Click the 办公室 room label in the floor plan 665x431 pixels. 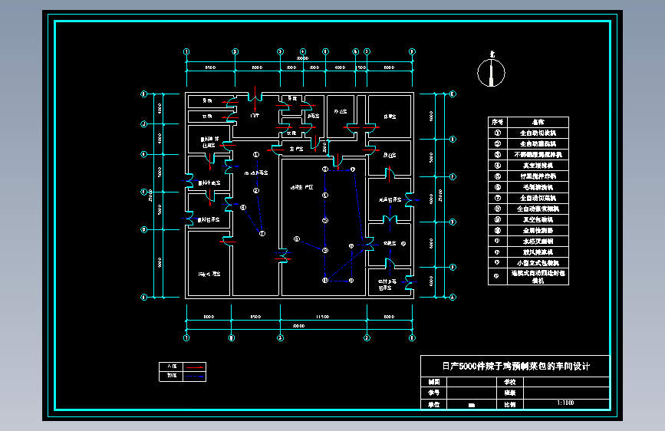click(x=340, y=111)
